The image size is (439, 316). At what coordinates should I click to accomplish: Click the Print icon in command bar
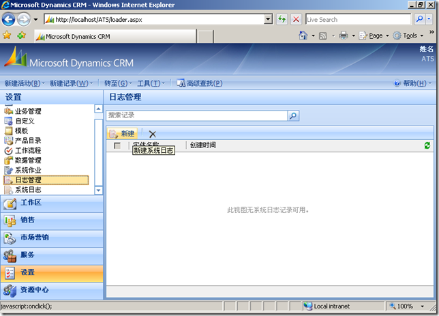(x=344, y=35)
